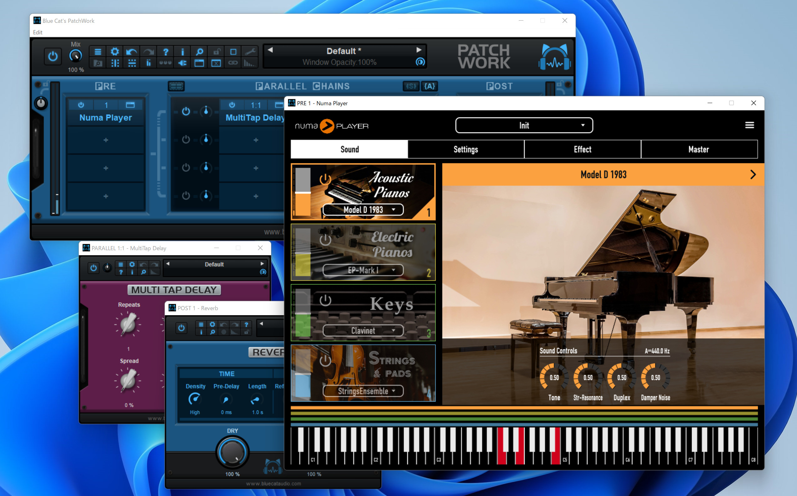797x496 pixels.
Task: Click Acoustic Pianos volume fader
Action: tap(303, 192)
